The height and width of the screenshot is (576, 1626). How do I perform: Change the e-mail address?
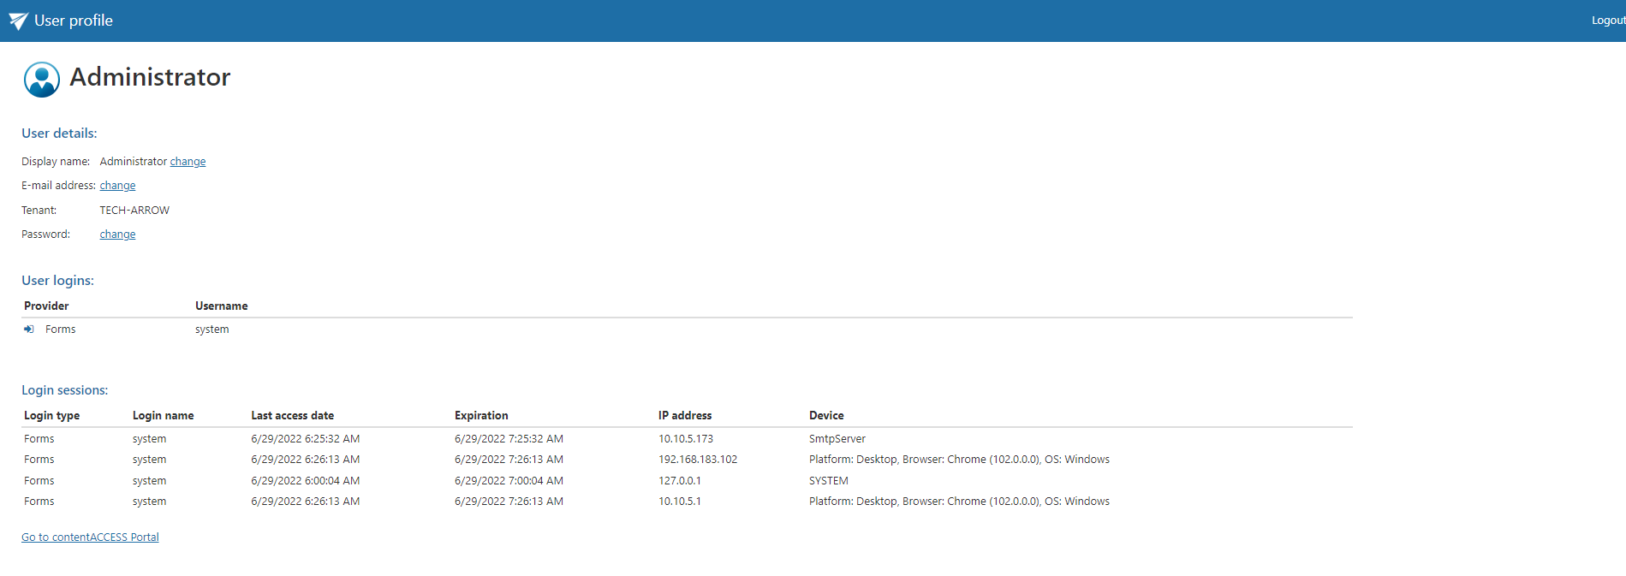[117, 186]
